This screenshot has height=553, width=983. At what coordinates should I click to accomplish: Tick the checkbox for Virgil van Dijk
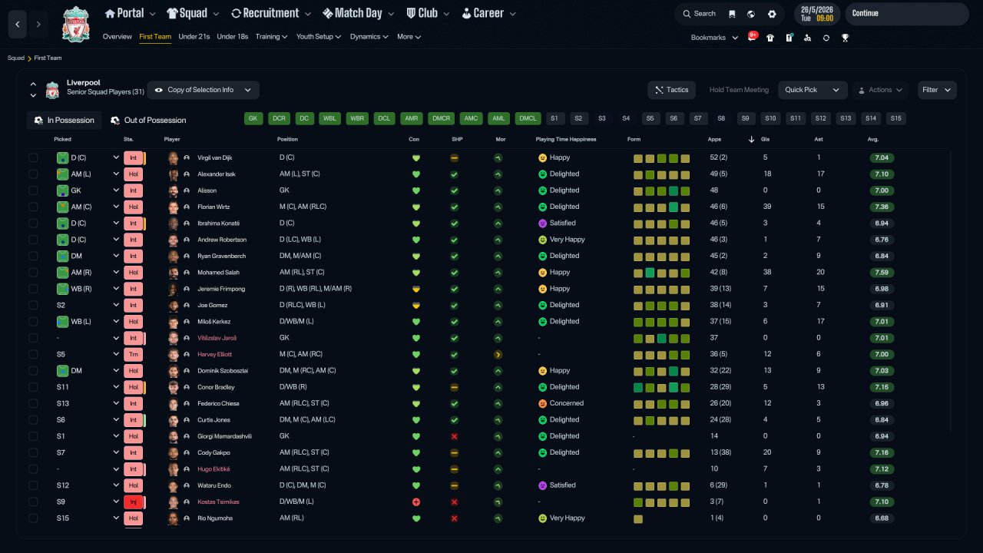(x=33, y=157)
